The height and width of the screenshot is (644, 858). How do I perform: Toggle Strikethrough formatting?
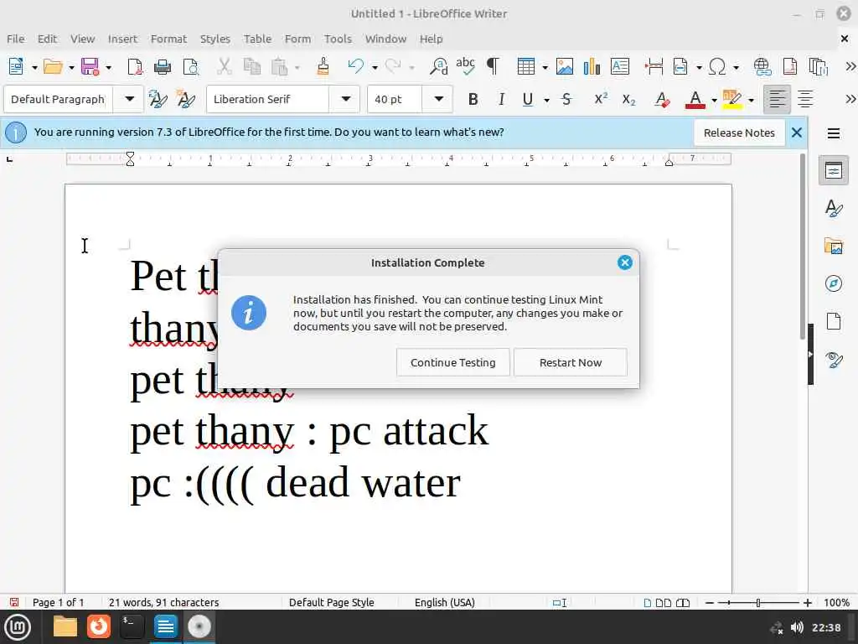567,99
